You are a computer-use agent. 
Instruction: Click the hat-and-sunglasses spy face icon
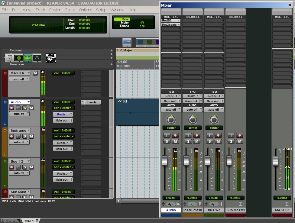51,58
